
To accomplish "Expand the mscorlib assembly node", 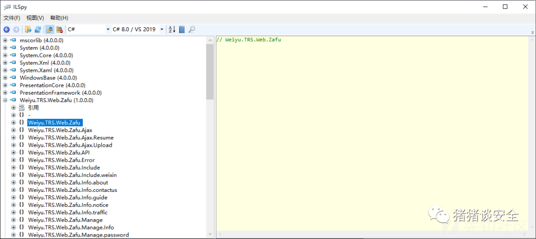I will click(5, 40).
